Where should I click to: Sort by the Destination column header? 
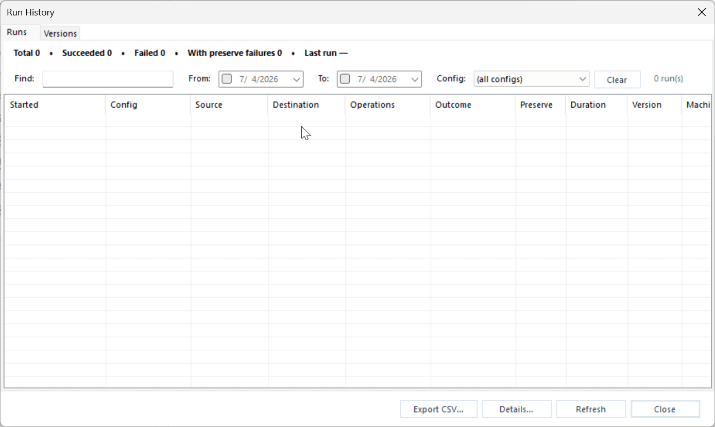click(307, 105)
